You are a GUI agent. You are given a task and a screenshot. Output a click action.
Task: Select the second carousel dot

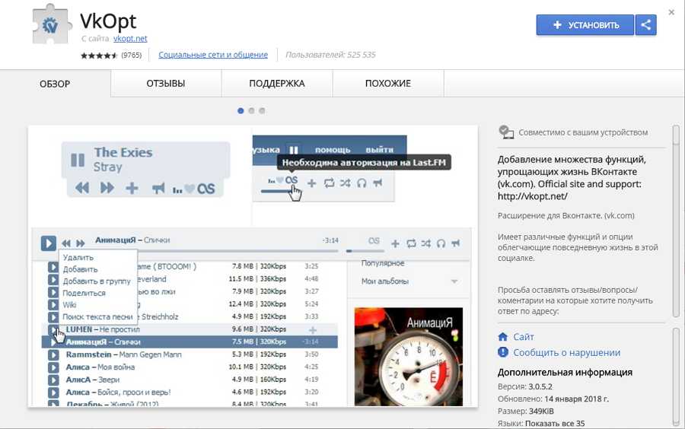tap(252, 110)
